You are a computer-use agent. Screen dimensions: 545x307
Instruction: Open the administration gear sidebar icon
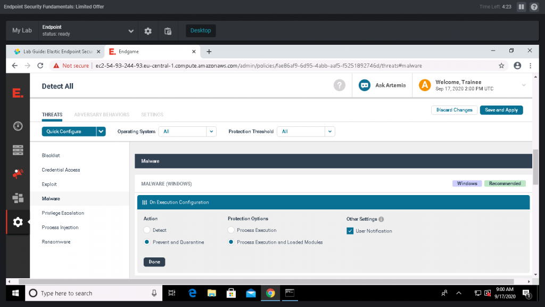[18, 222]
